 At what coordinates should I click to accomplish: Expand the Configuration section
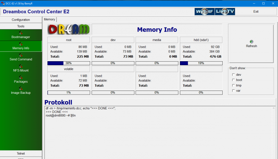click(21, 20)
